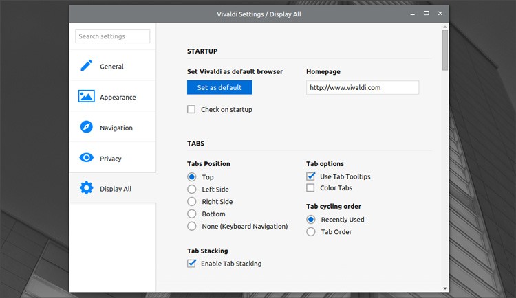Uncheck Use Tab Tooltips
This screenshot has height=298, width=516.
click(x=311, y=176)
